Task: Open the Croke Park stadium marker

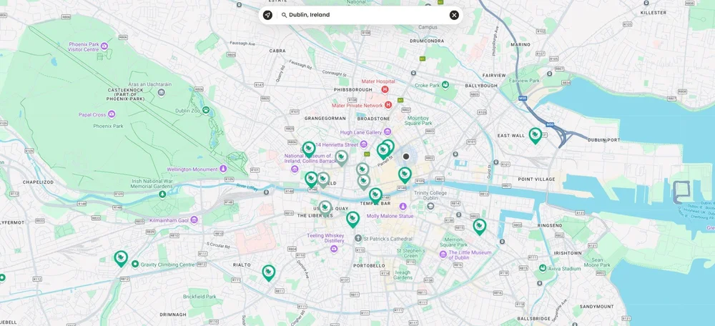Action: pos(445,85)
